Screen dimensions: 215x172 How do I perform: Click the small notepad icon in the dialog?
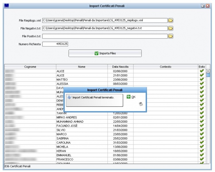(x=141, y=104)
